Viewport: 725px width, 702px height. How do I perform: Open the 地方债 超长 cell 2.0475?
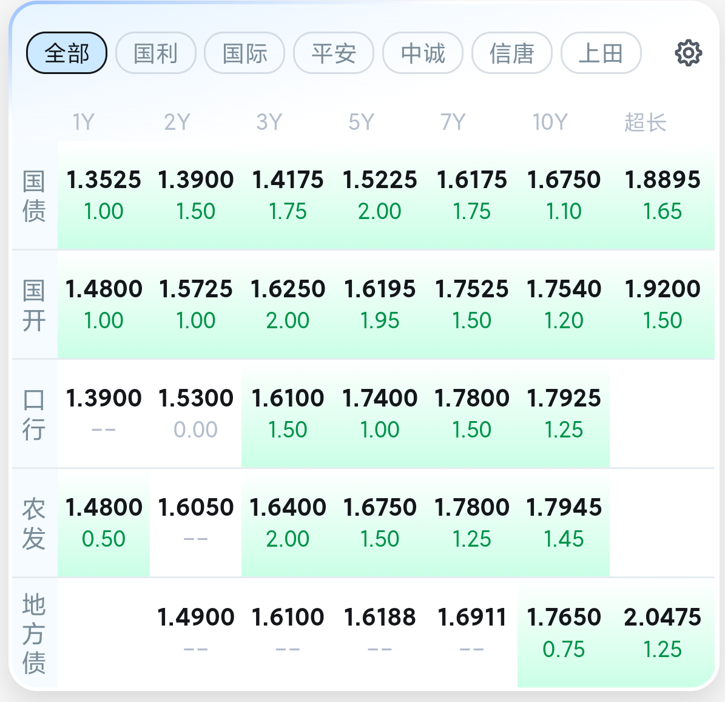pos(662,633)
